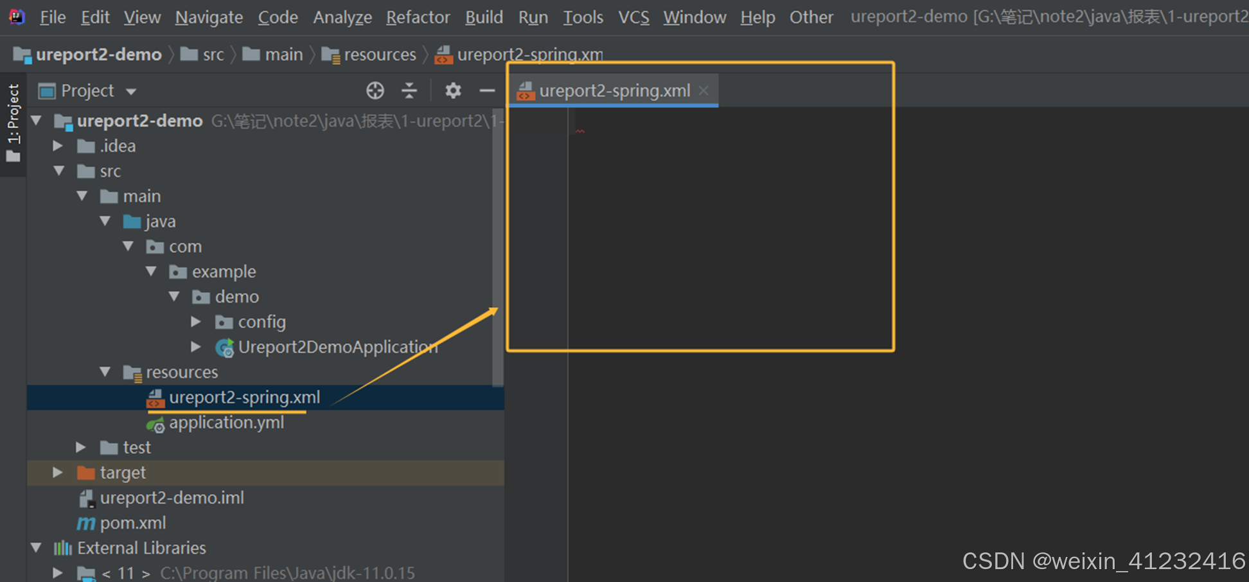Collapse the example package
This screenshot has width=1249, height=582.
click(152, 271)
